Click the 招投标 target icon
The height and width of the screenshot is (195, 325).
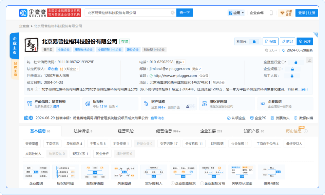(x=88, y=104)
